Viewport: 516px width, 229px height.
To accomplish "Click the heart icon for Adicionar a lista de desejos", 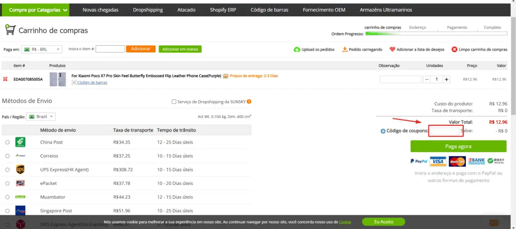I will pos(392,49).
